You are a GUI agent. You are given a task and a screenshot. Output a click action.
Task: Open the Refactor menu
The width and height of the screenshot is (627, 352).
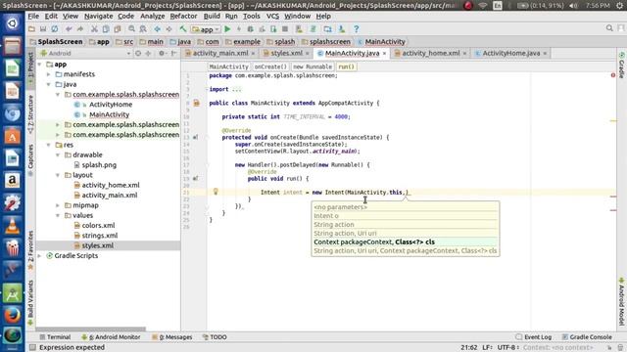[183, 16]
